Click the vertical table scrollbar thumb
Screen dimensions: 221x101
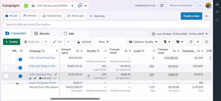pyautogui.click(x=211, y=58)
